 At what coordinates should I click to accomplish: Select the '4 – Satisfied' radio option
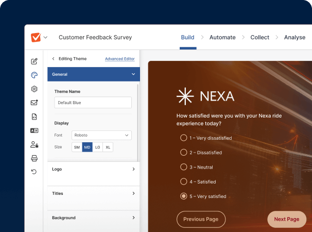183,181
